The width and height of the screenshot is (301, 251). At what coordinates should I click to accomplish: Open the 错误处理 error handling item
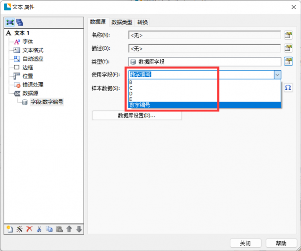33,85
